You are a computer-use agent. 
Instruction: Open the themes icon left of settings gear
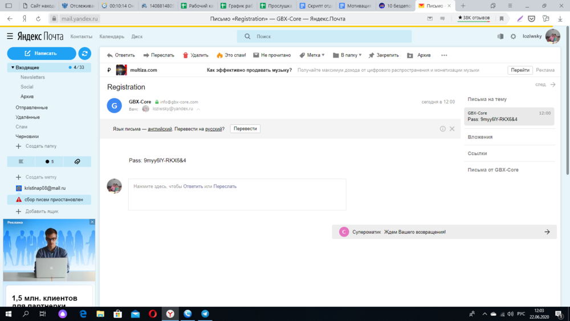tap(500, 36)
